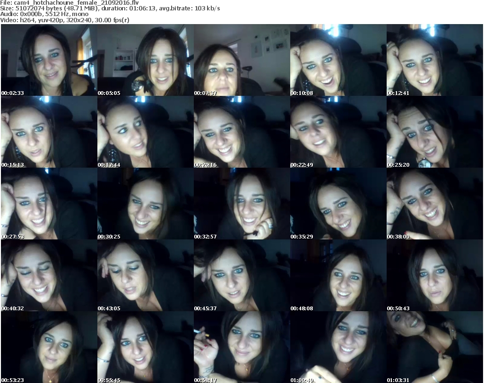This screenshot has width=484, height=383.
Task: Pick the frame marked 00:50:43
Action: click(x=435, y=275)
